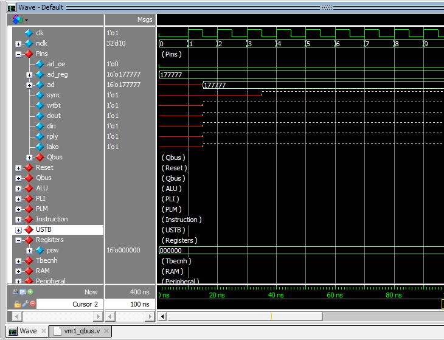The width and height of the screenshot is (444, 340).
Task: Collapse the Pins signal group
Action: point(18,54)
